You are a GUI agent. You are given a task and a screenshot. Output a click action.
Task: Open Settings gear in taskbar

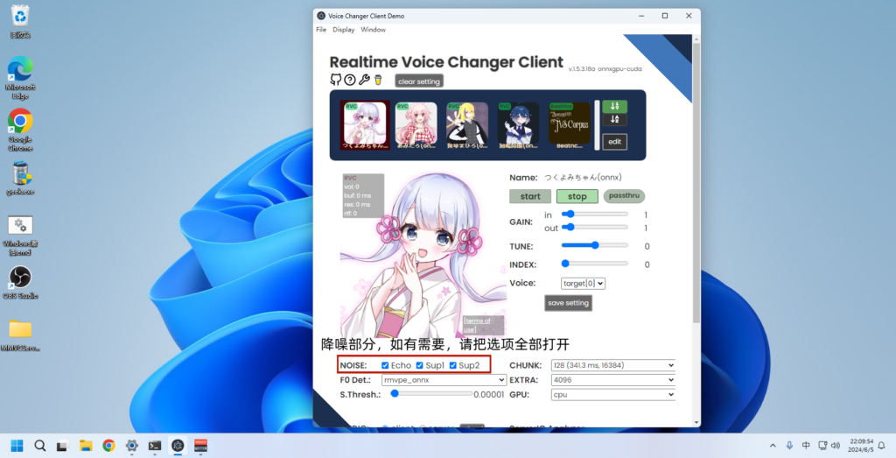click(132, 446)
